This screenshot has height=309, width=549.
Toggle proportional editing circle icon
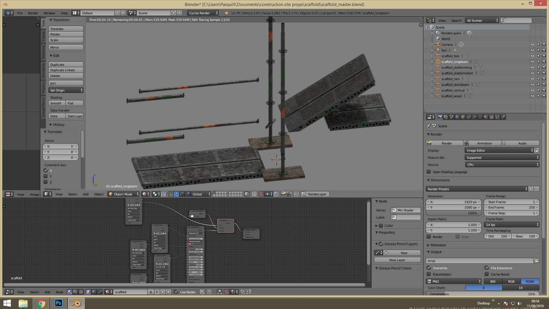[254, 194]
